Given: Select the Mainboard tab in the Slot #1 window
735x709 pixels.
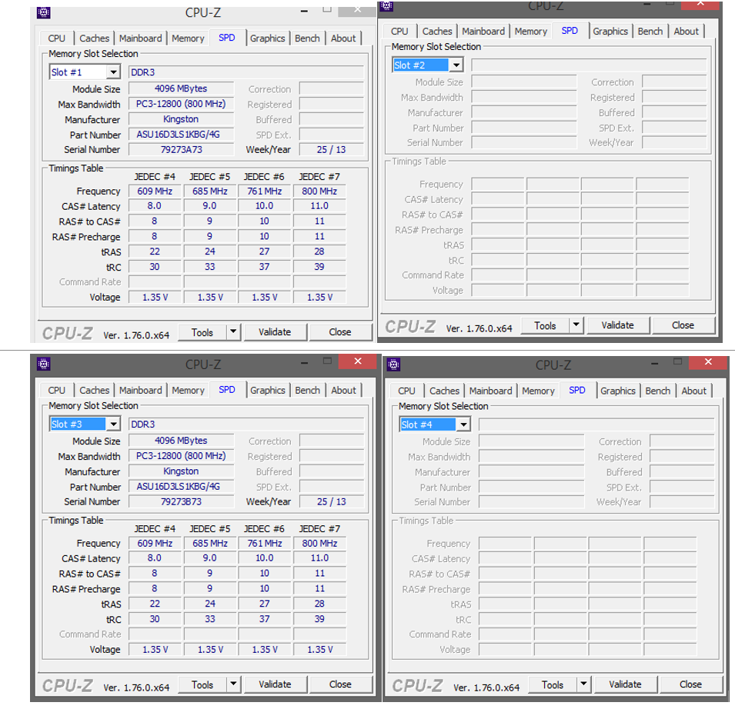Looking at the screenshot, I should tap(141, 38).
